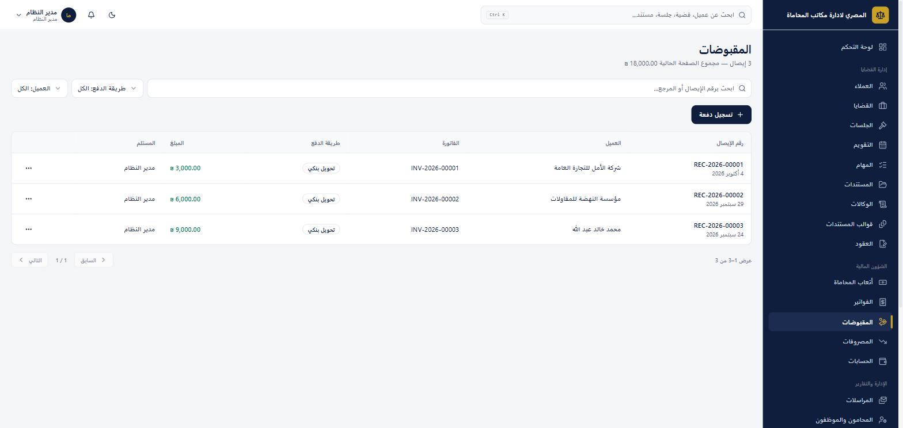
Task: Click the التالي pagination button
Action: pos(30,261)
